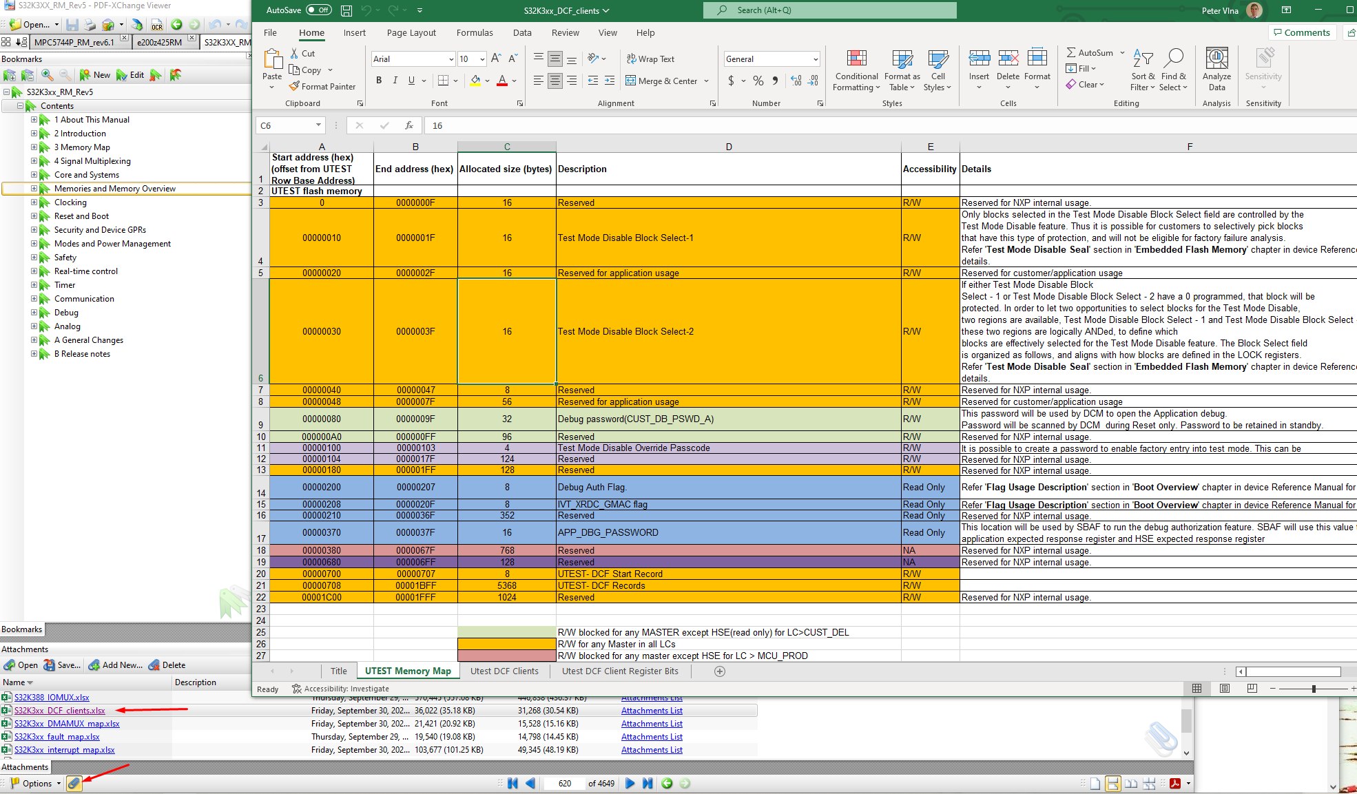Create a New bookmark in the Bookmarks panel
The width and height of the screenshot is (1357, 794).
point(95,74)
